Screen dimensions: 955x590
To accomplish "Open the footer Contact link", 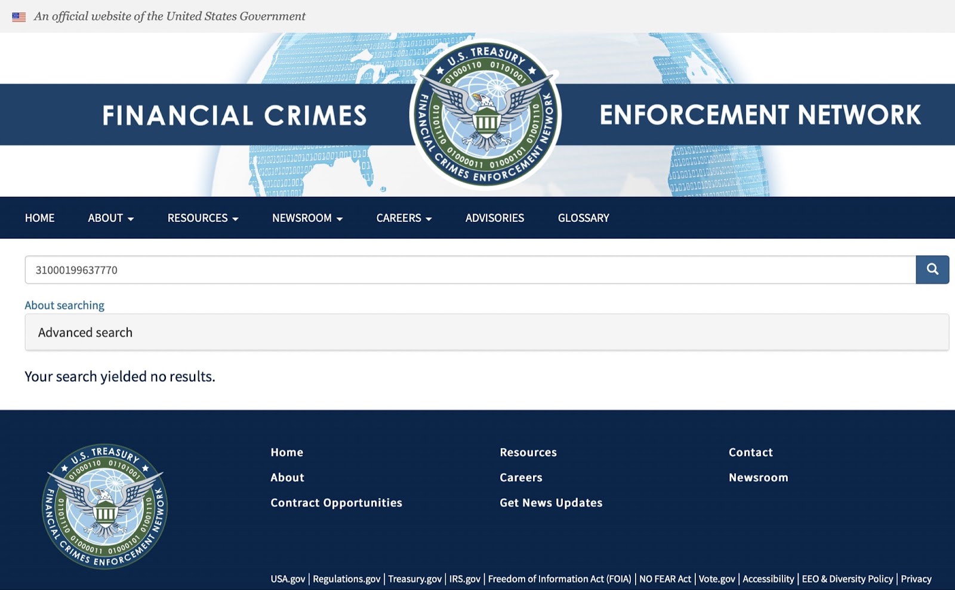I will click(751, 452).
